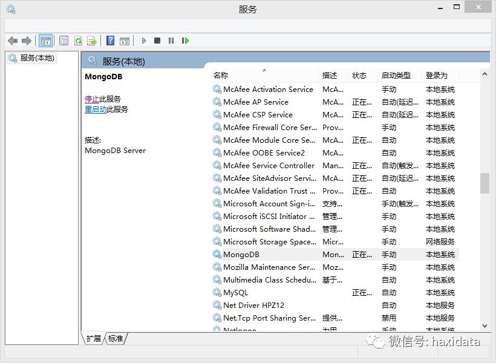Click gear icon beside McAfee AP Service
The image size is (496, 363).
point(217,102)
